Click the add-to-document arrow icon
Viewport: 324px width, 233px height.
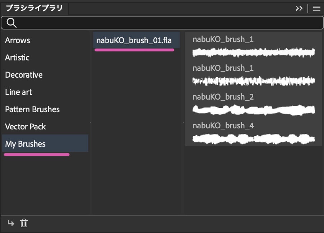(11, 223)
